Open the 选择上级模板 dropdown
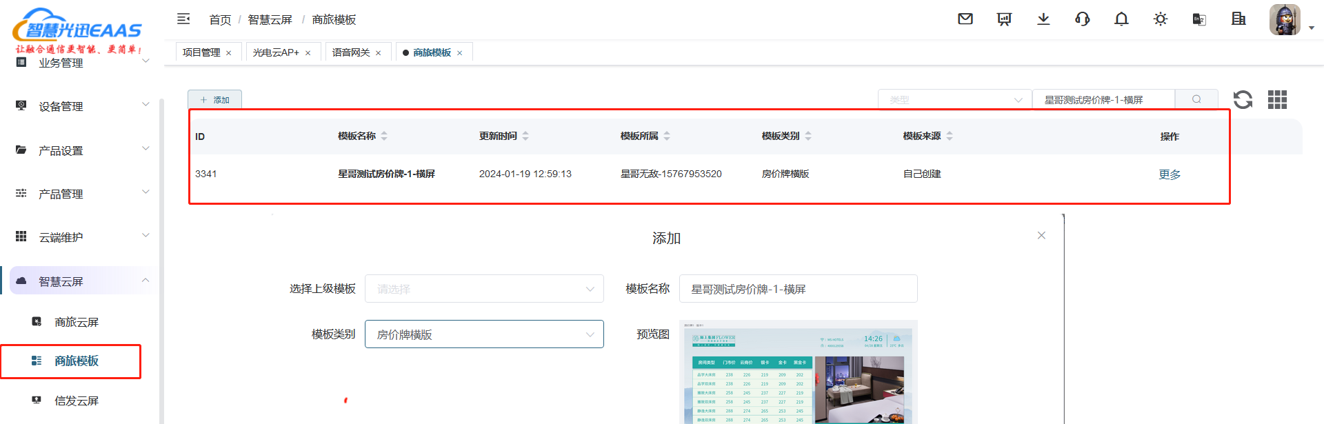1324x424 pixels. pyautogui.click(x=484, y=289)
